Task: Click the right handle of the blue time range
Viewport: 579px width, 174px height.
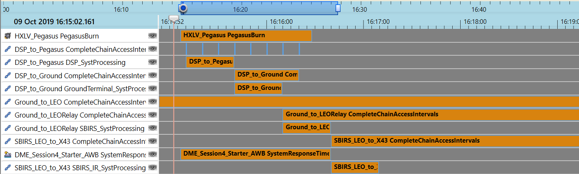Action: 338,8
